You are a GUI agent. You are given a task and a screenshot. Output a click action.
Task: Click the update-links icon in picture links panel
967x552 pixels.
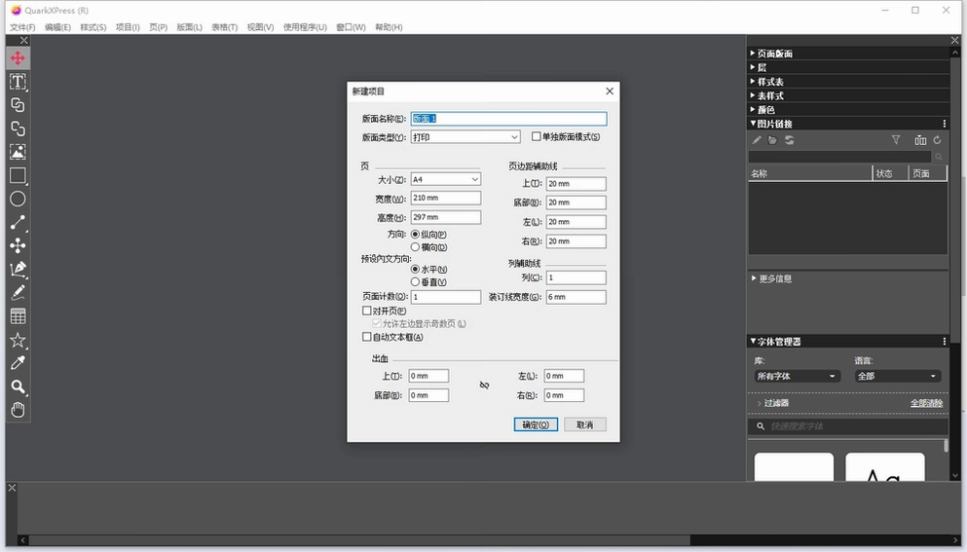(x=790, y=140)
